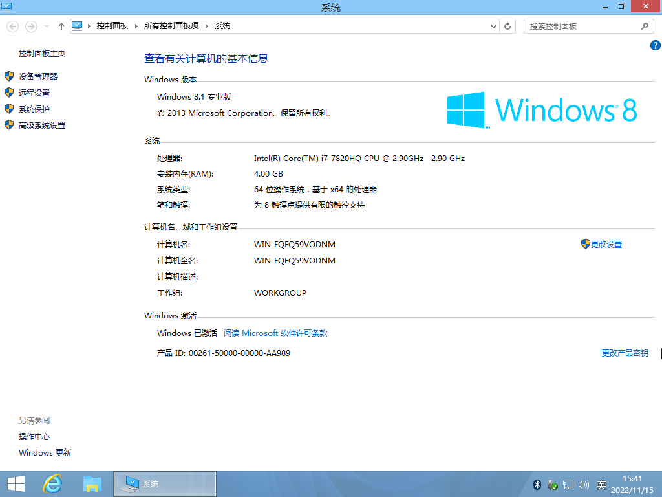
Task: Click the Safely Remove Hardware tray icon
Action: click(x=552, y=485)
